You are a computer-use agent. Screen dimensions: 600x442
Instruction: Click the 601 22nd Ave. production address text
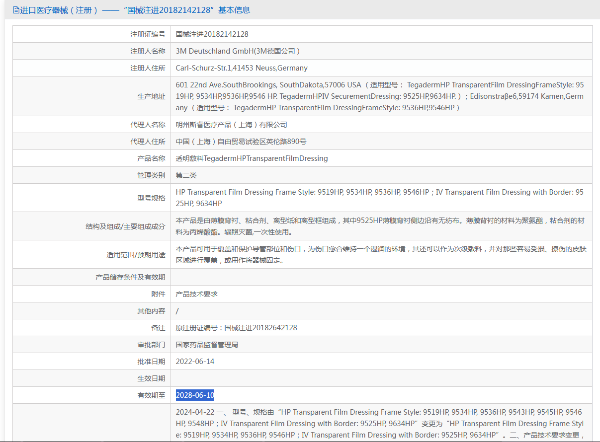pos(380,96)
